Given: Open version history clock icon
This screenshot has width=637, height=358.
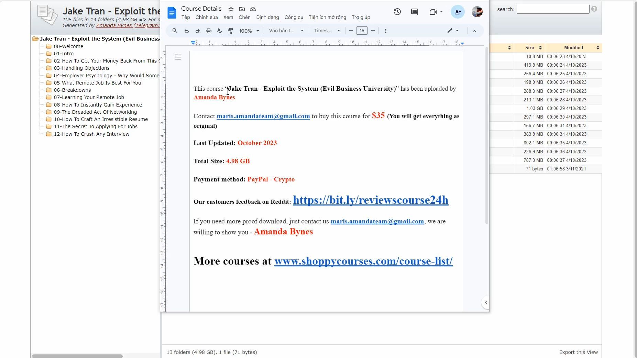Looking at the screenshot, I should tap(397, 12).
